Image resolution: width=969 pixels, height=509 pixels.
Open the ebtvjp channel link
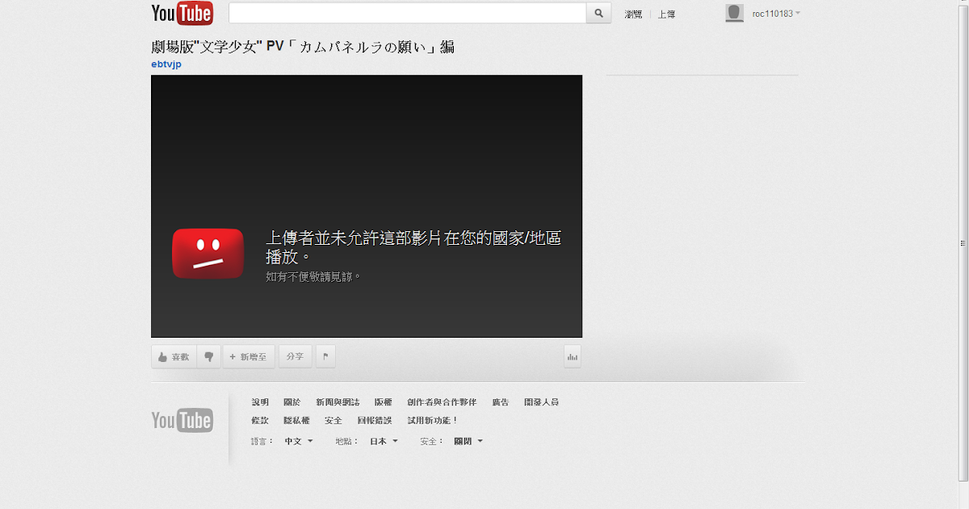(x=166, y=65)
